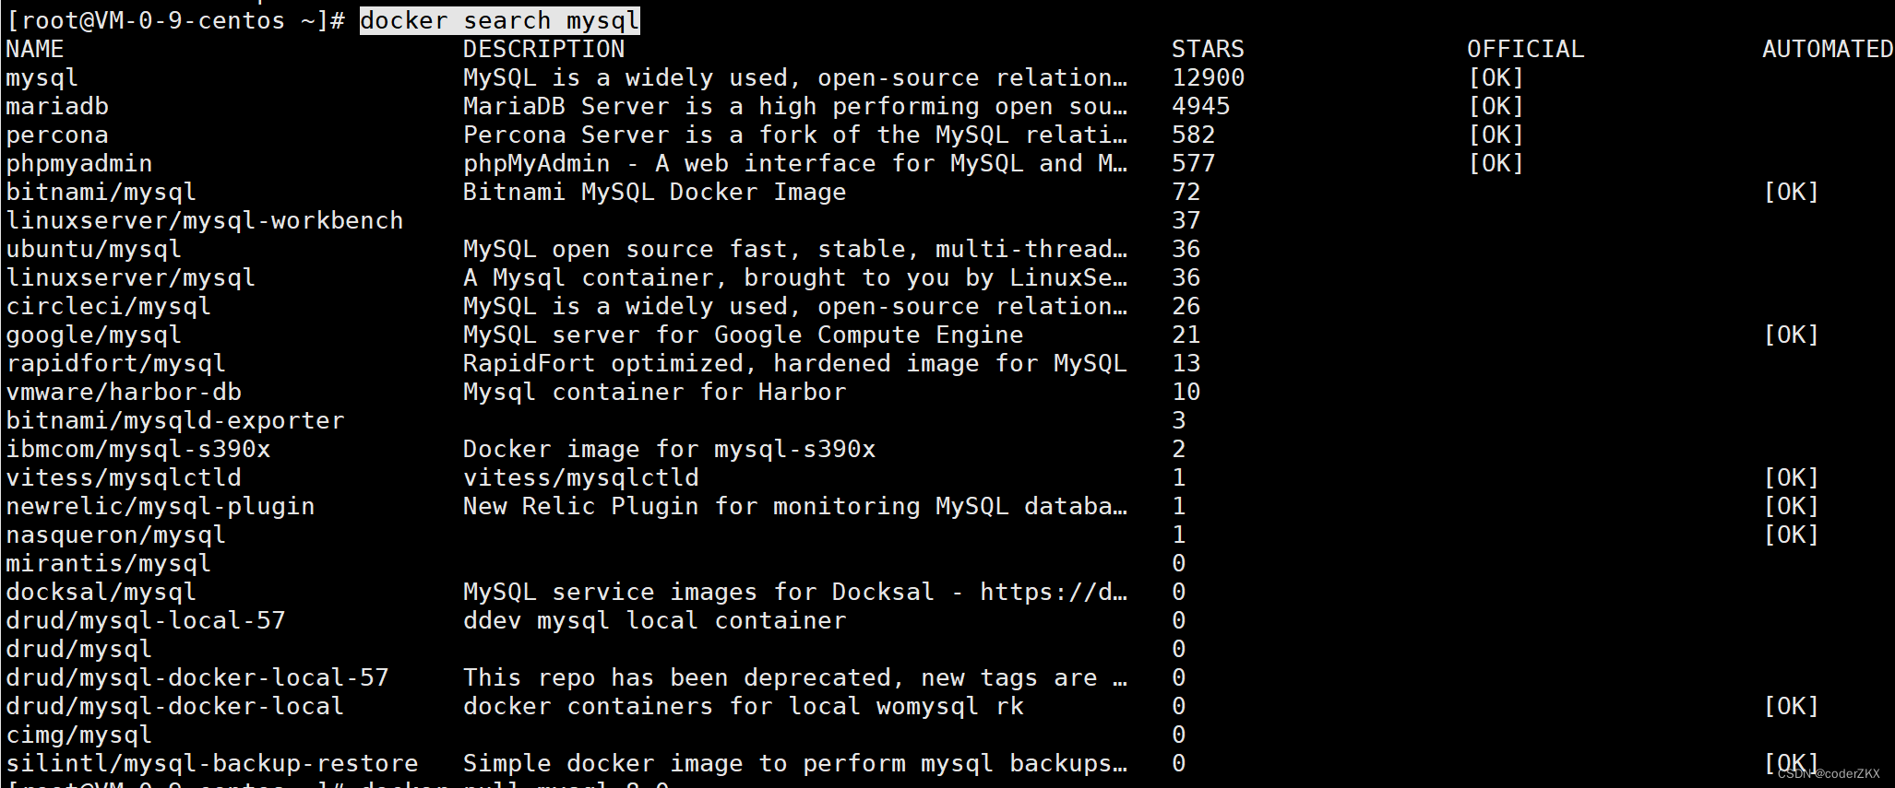Click the 'cimg/mysql' image name
The image size is (1895, 788).
coord(79,735)
